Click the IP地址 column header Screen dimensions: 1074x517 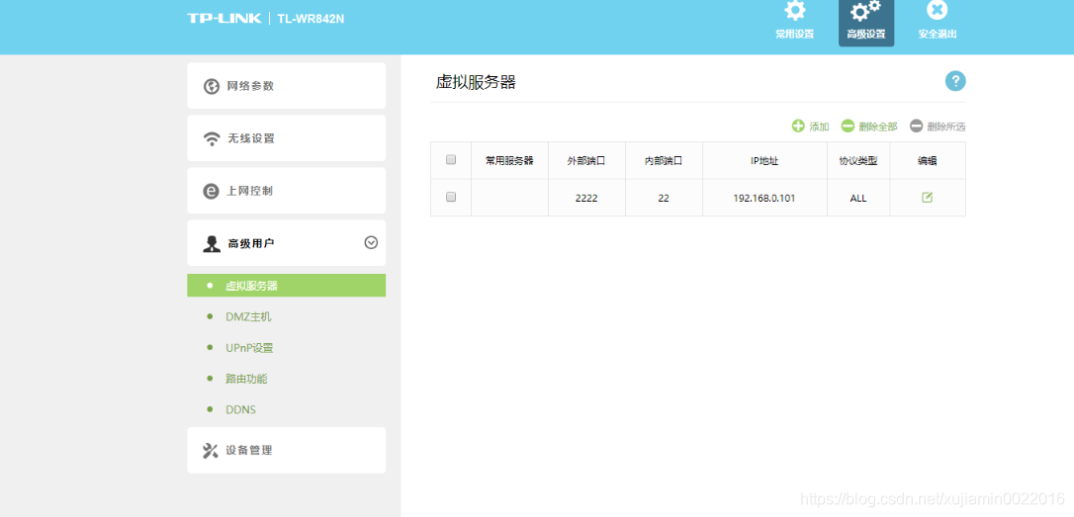764,161
